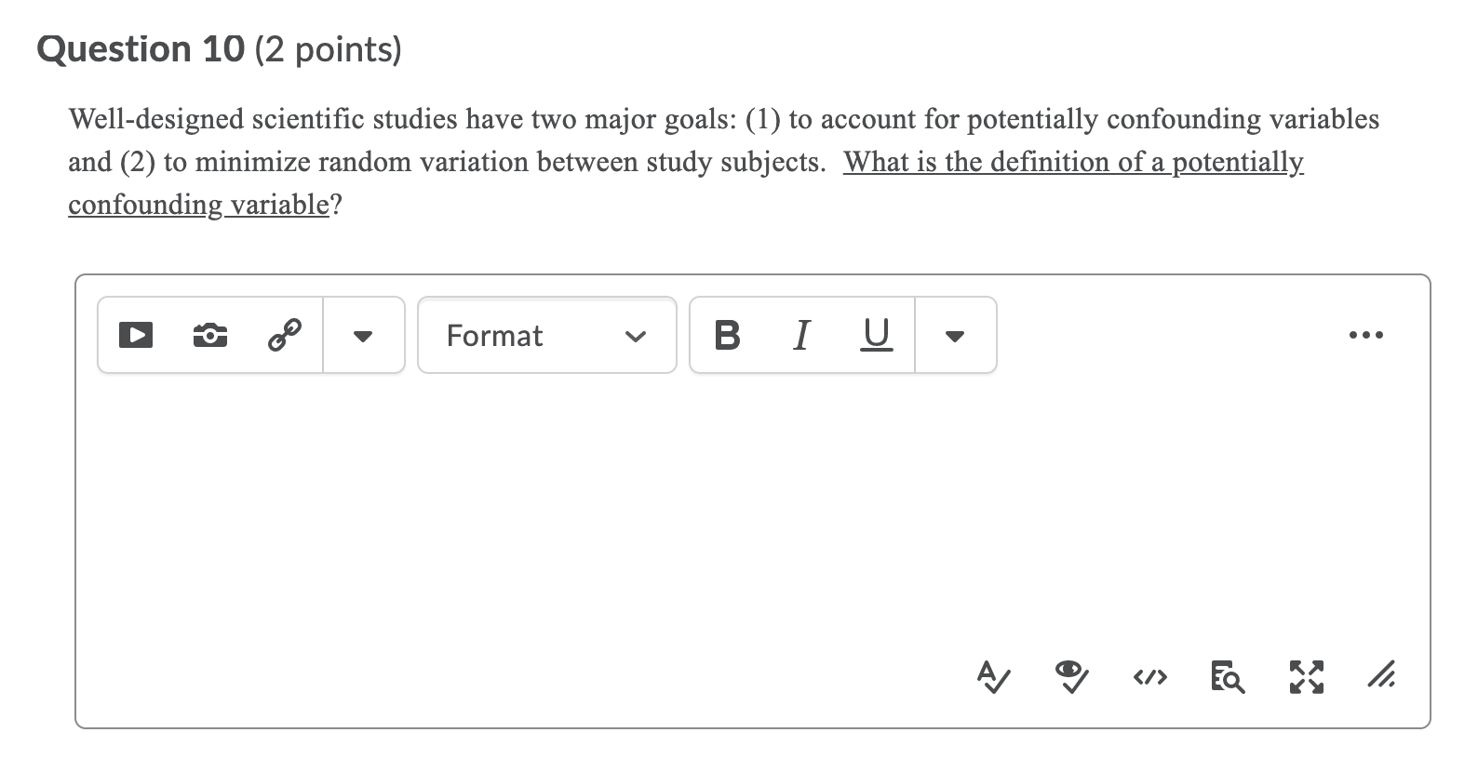The width and height of the screenshot is (1478, 759).
Task: Select the Format combo box label
Action: click(494, 335)
